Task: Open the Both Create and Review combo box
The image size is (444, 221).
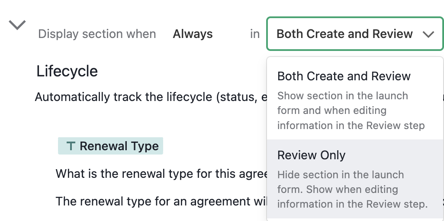Action: point(355,34)
